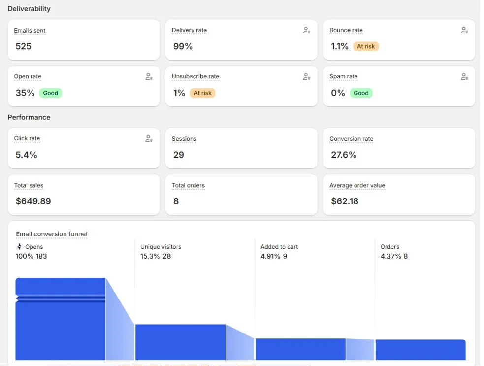Click the Email conversion funnel title
The image size is (484, 366).
52,234
